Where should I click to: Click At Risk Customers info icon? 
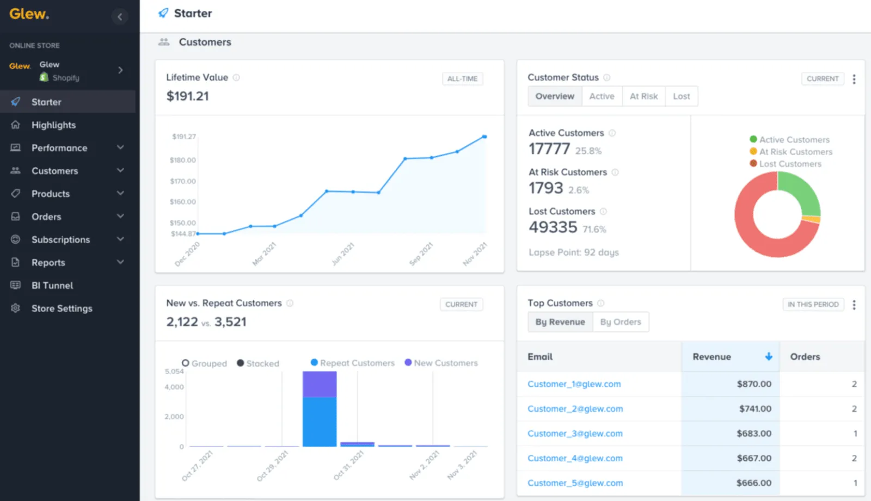[615, 172]
